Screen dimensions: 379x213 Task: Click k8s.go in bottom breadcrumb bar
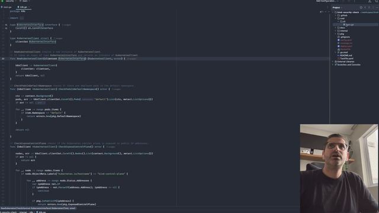tap(41, 212)
